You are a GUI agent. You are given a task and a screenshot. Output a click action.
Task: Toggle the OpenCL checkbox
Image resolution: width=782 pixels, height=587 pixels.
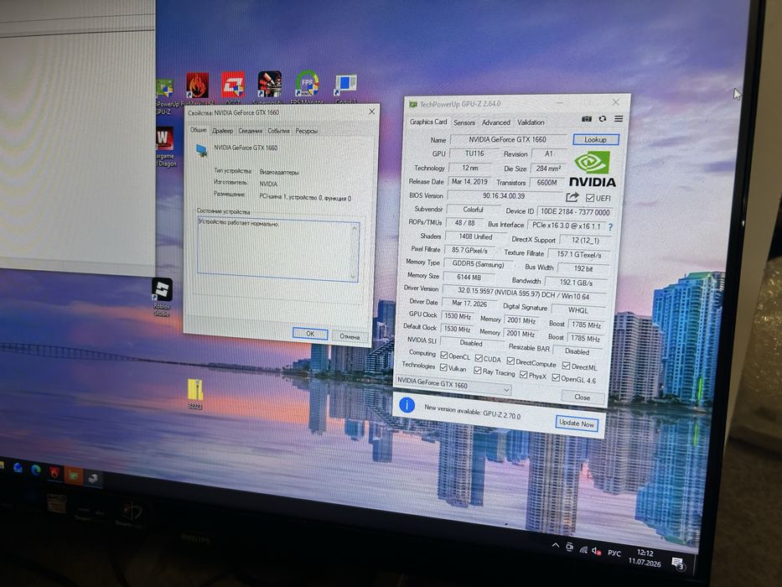443,356
